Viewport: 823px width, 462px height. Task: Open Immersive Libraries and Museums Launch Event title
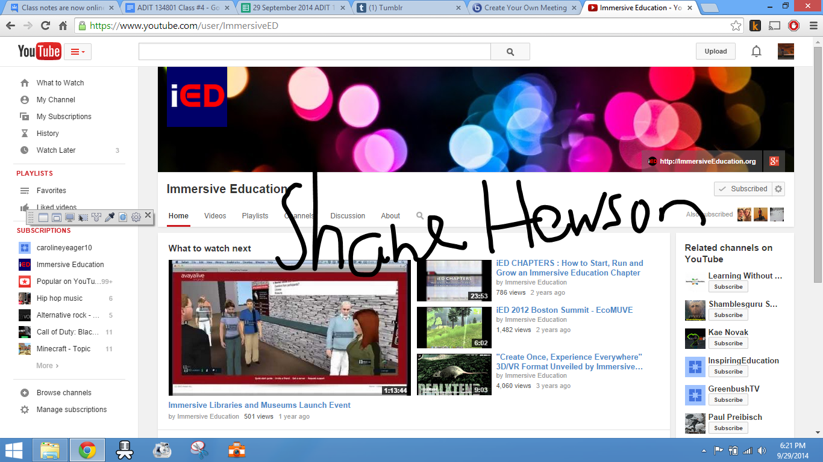pos(259,405)
